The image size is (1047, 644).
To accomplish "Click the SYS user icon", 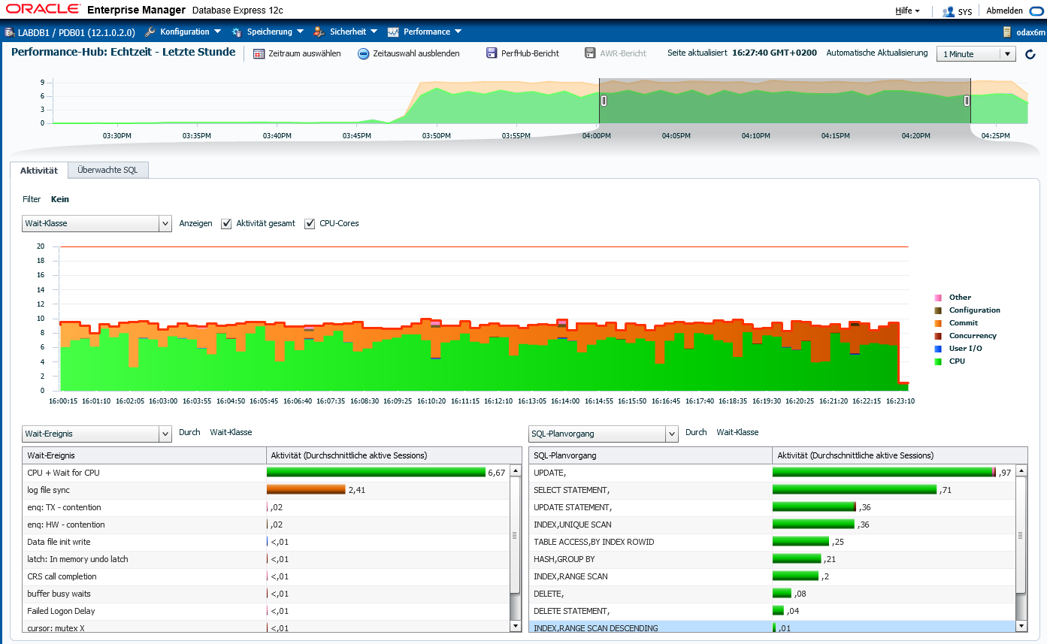I will coord(948,11).
